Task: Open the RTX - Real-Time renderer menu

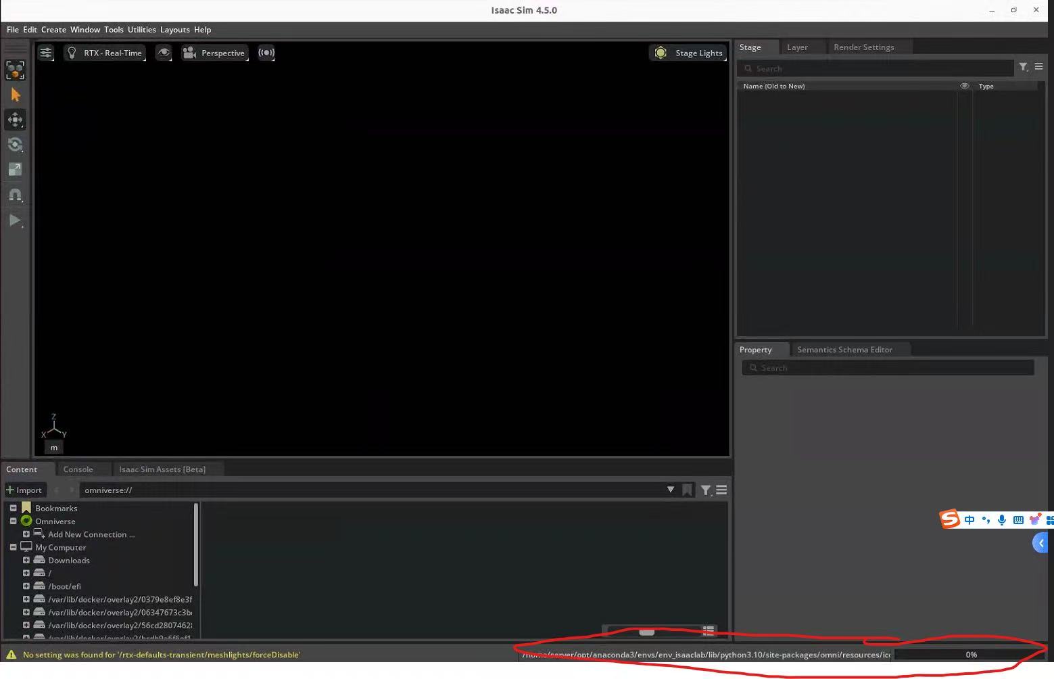Action: click(x=105, y=53)
